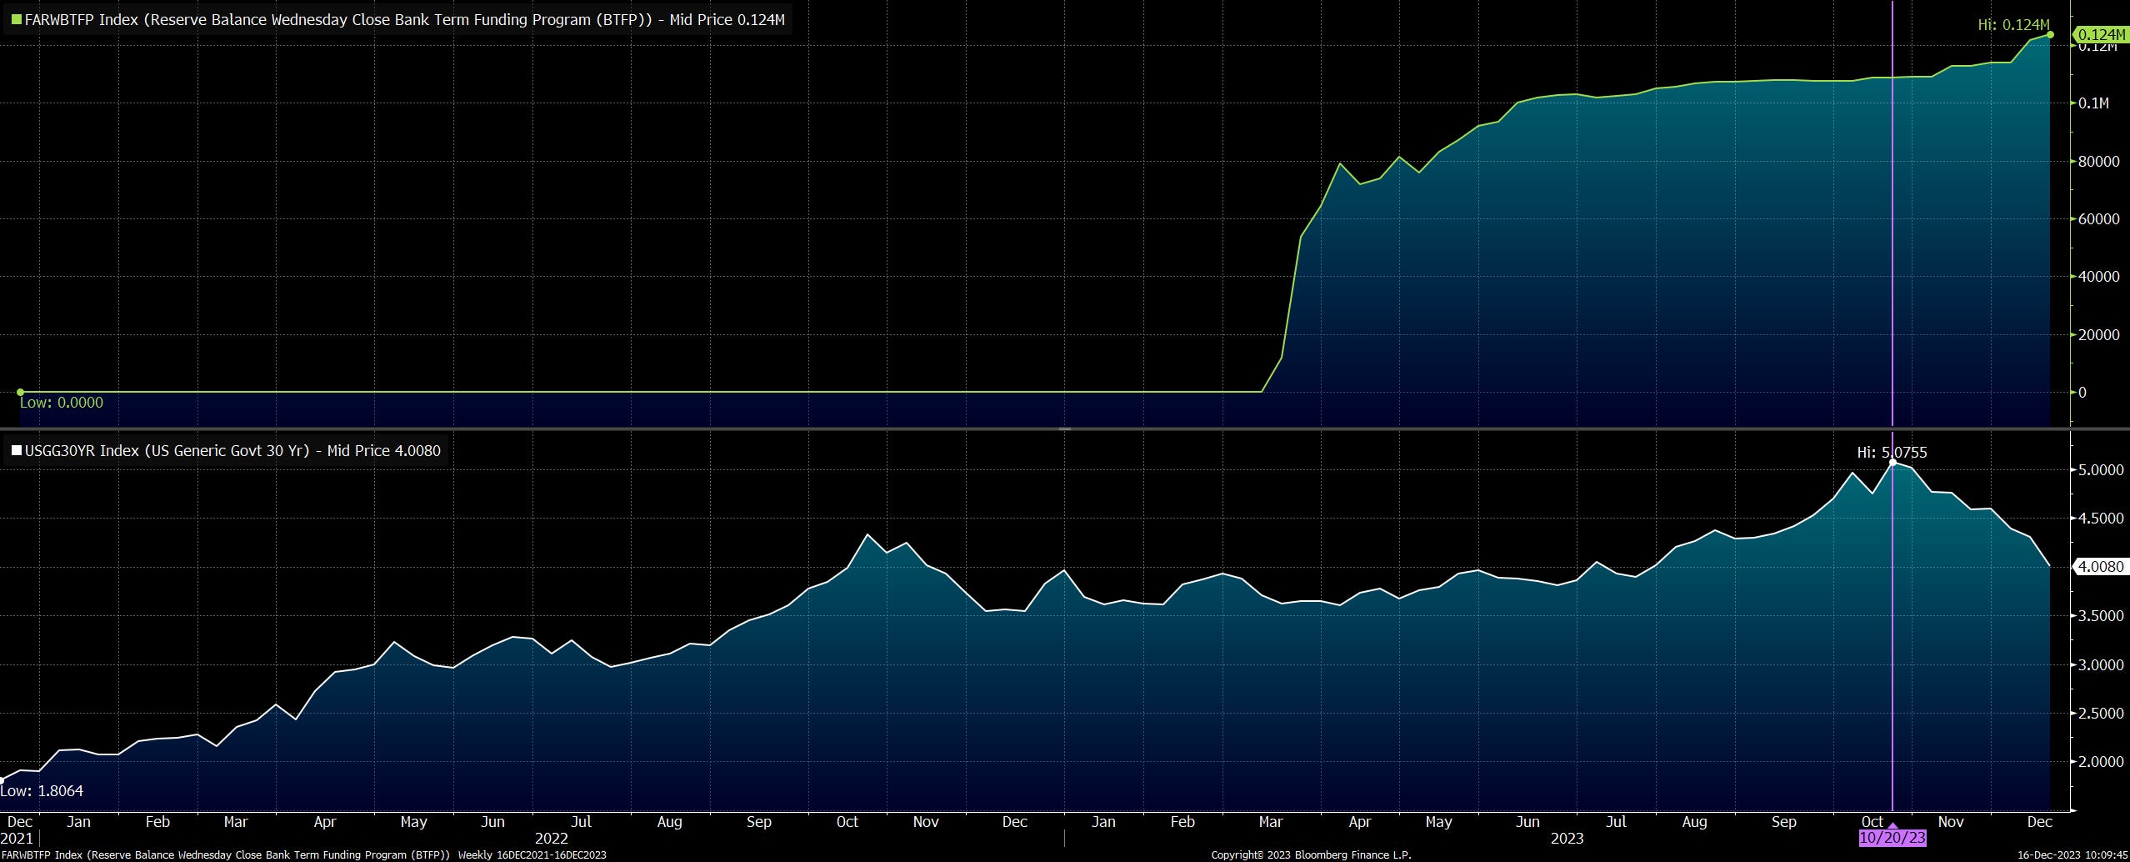The height and width of the screenshot is (862, 2130).
Task: Click the white peak dot on 30Yr yield line
Action: point(1892,462)
